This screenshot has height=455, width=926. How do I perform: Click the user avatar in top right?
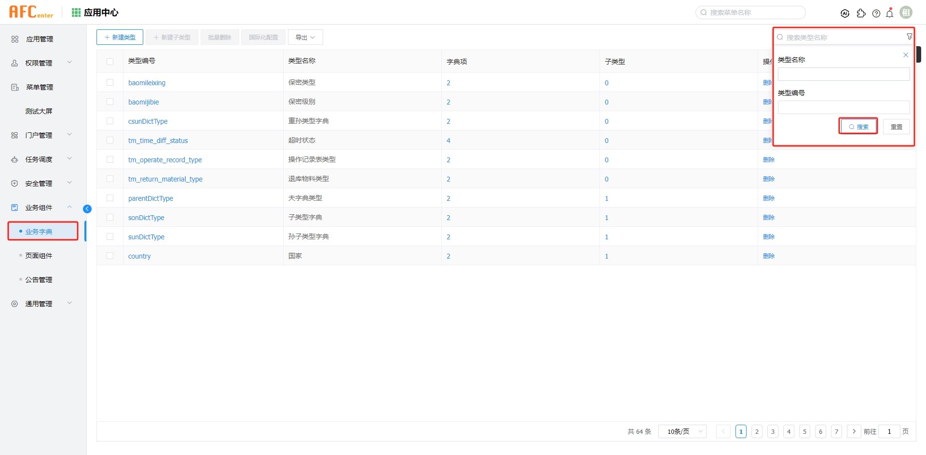[x=906, y=13]
